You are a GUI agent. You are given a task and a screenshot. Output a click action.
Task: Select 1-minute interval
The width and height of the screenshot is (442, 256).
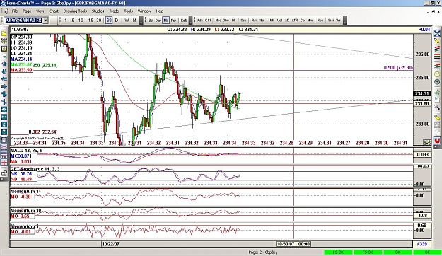(66, 21)
